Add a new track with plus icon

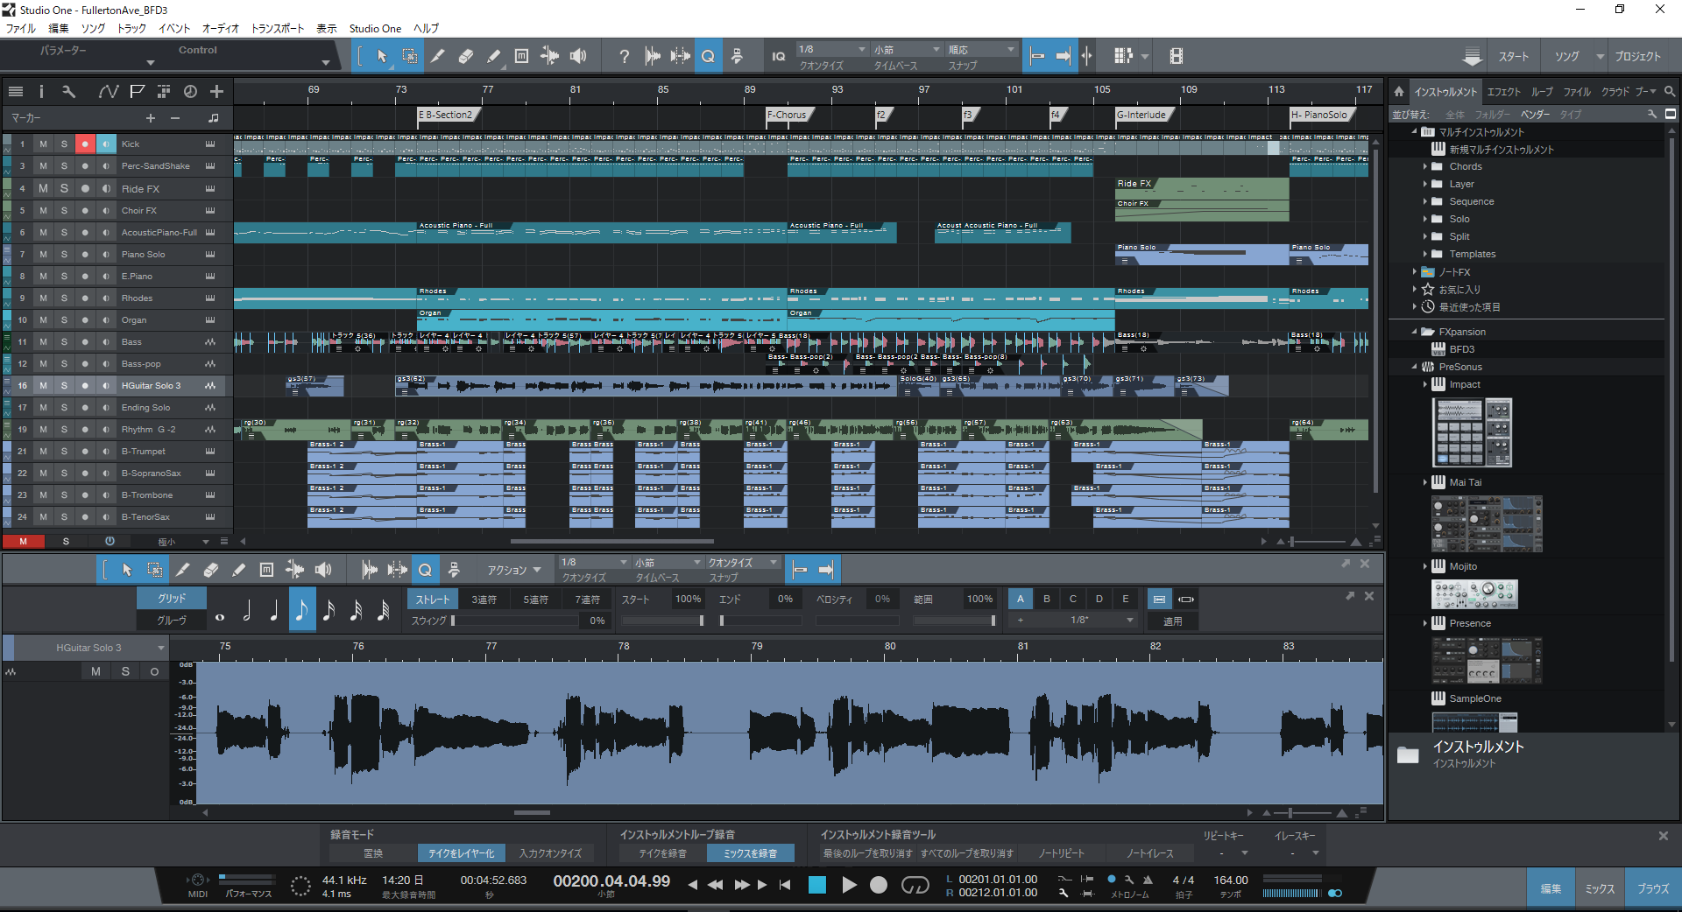pyautogui.click(x=216, y=91)
